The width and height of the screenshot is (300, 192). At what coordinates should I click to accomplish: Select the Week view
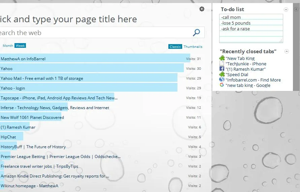(x=20, y=45)
